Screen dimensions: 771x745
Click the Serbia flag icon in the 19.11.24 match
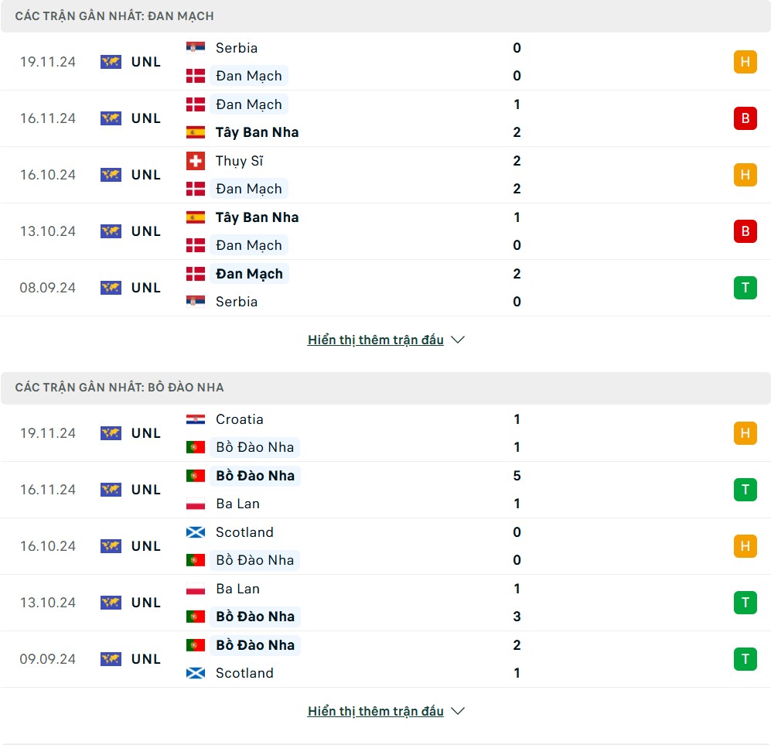point(195,48)
